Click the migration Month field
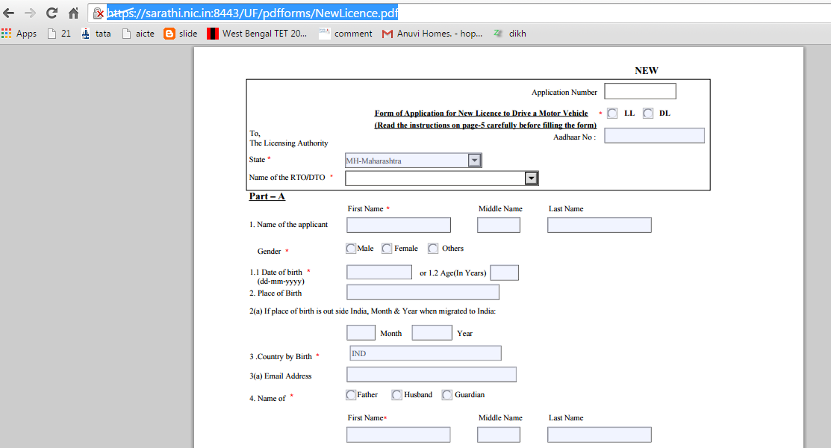Screen dimensions: 831x448 pyautogui.click(x=361, y=332)
